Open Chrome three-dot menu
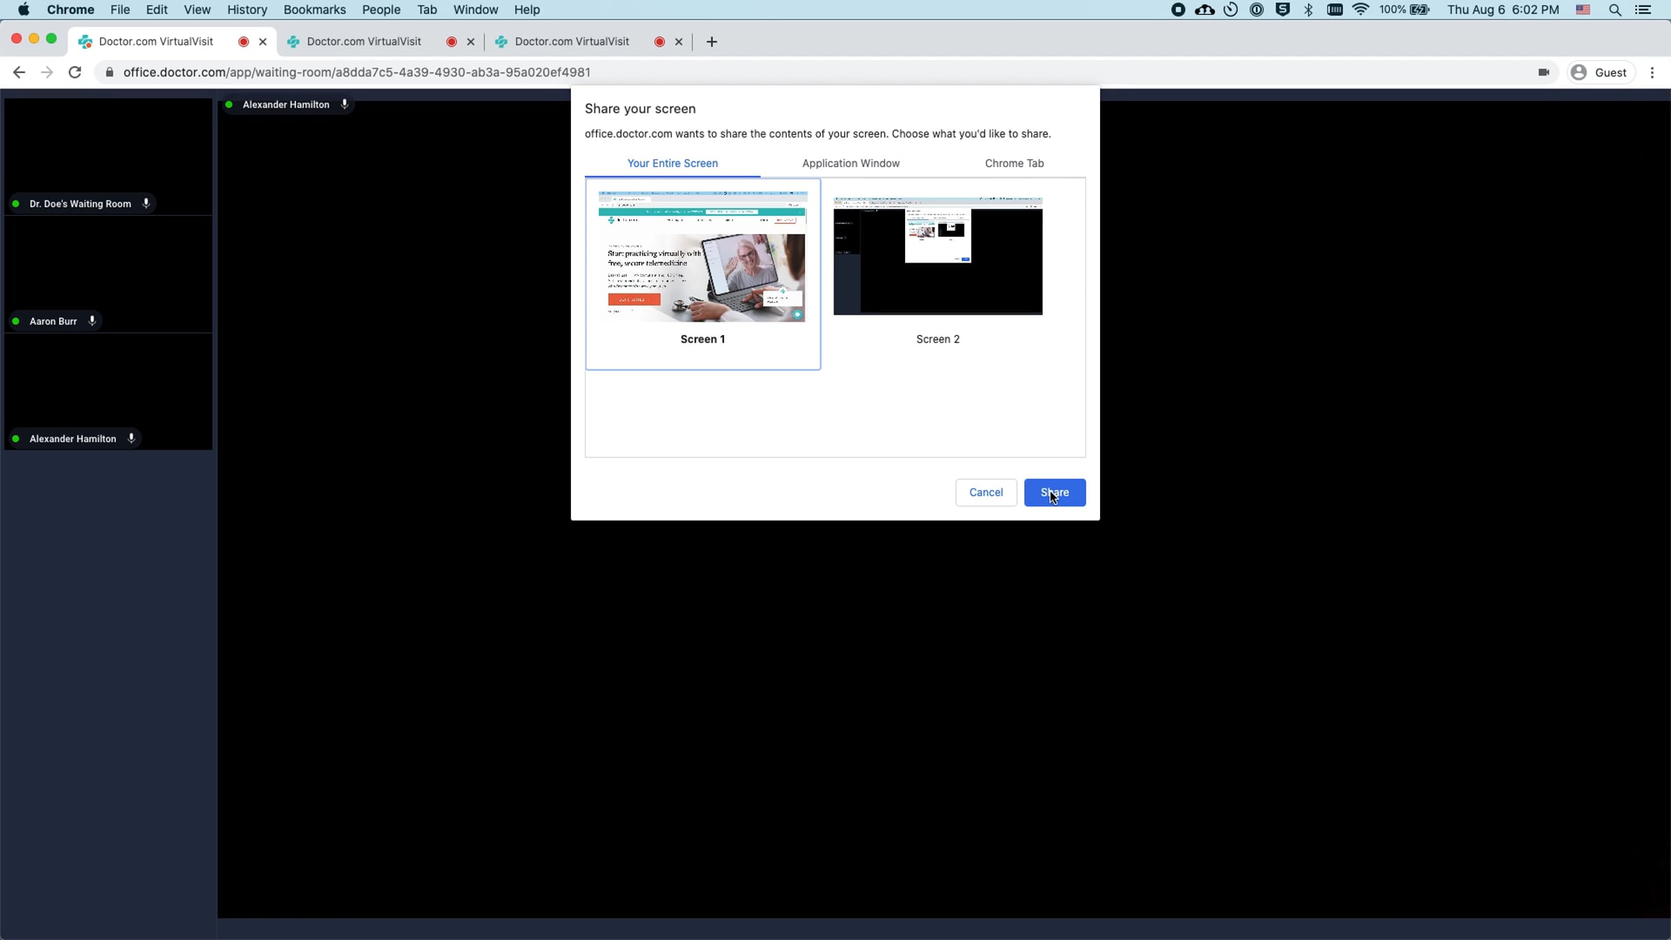Viewport: 1671px width, 940px height. (1652, 72)
